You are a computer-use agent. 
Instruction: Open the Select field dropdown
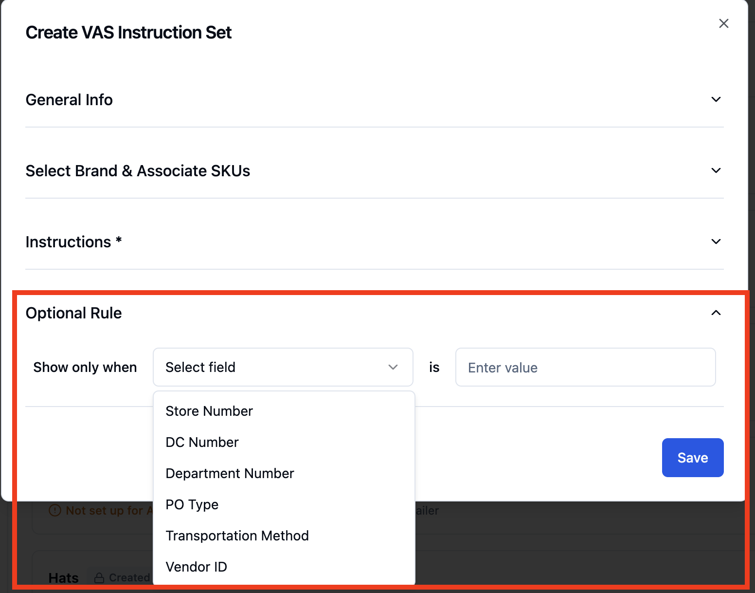(x=283, y=367)
